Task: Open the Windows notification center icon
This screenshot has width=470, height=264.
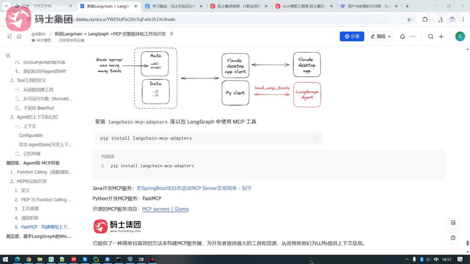Action: (x=460, y=259)
